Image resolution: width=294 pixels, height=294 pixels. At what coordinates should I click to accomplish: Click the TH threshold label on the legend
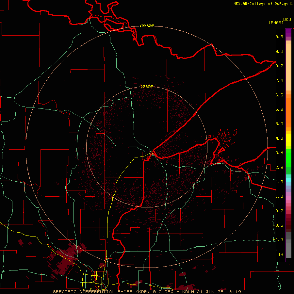tap(281, 254)
